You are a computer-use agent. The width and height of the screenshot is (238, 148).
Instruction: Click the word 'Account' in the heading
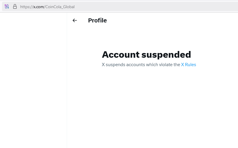click(121, 54)
